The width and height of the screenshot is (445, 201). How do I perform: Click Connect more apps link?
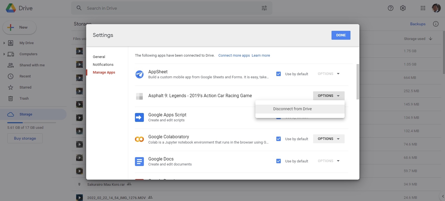point(234,56)
